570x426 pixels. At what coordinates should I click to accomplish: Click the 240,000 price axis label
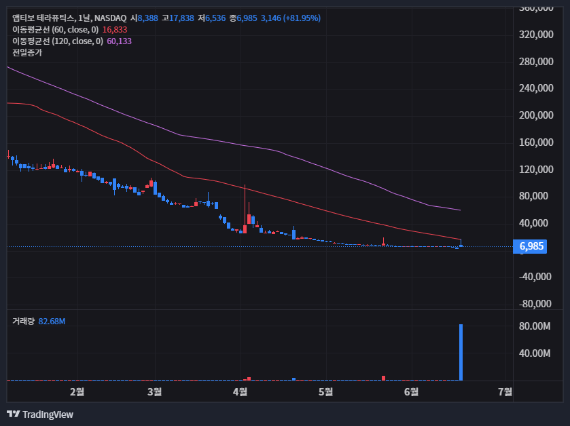(536, 88)
